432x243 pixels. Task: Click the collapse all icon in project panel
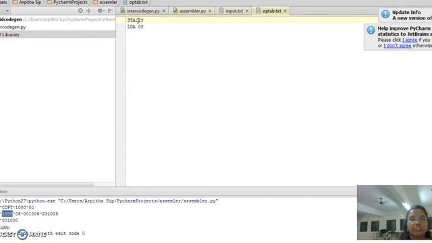click(x=88, y=11)
